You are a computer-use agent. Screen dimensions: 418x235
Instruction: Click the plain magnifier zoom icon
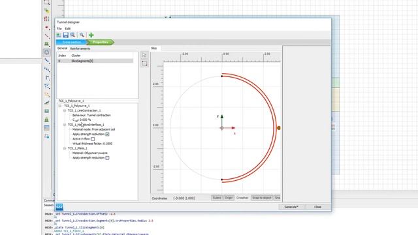(82, 35)
